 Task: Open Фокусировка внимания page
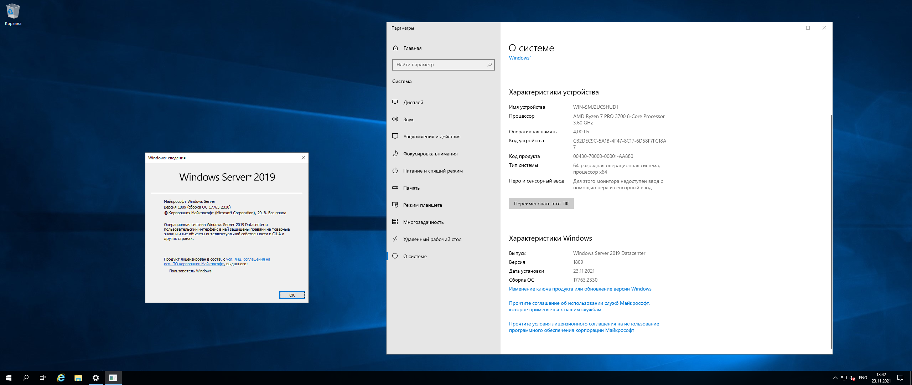pyautogui.click(x=444, y=154)
